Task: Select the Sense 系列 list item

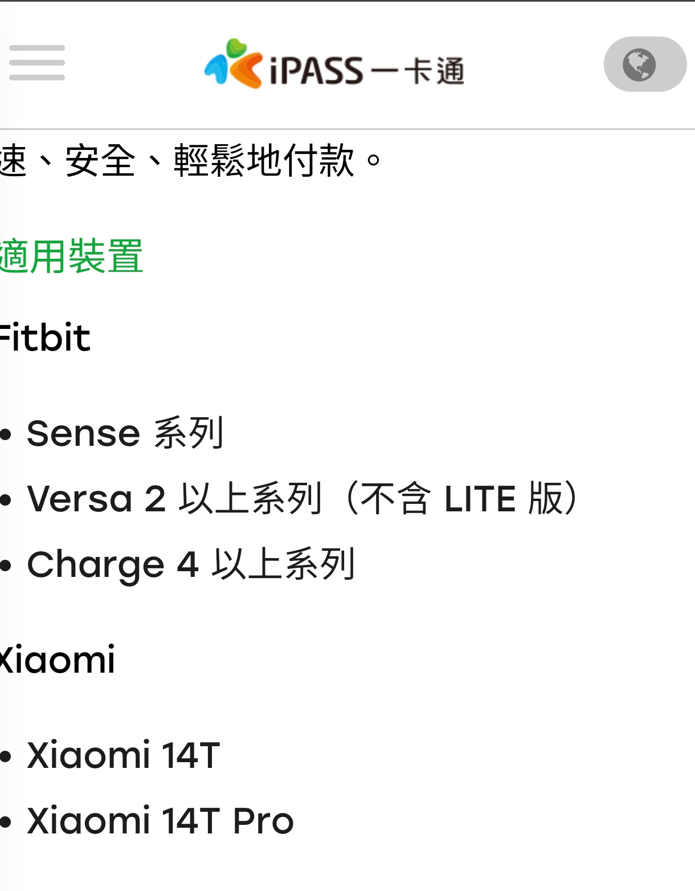Action: pyautogui.click(x=125, y=433)
